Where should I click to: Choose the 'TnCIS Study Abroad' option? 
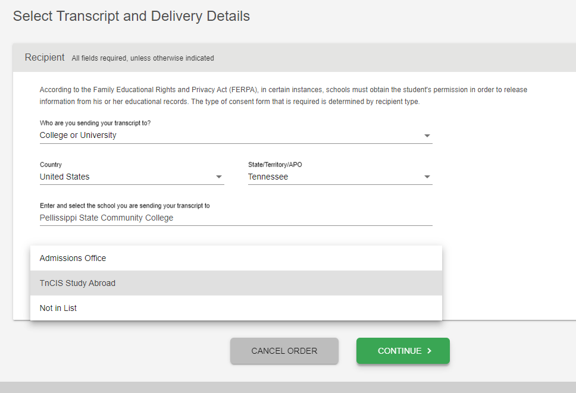(x=77, y=283)
